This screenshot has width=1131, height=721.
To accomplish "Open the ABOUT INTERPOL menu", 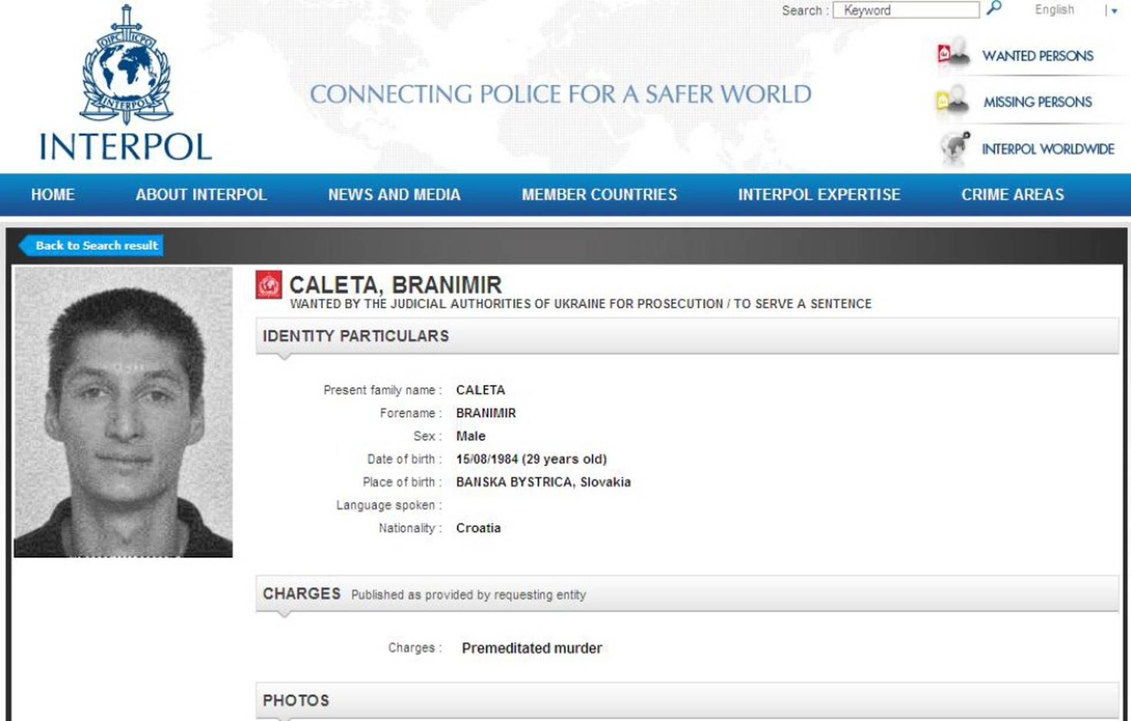I will (x=201, y=195).
